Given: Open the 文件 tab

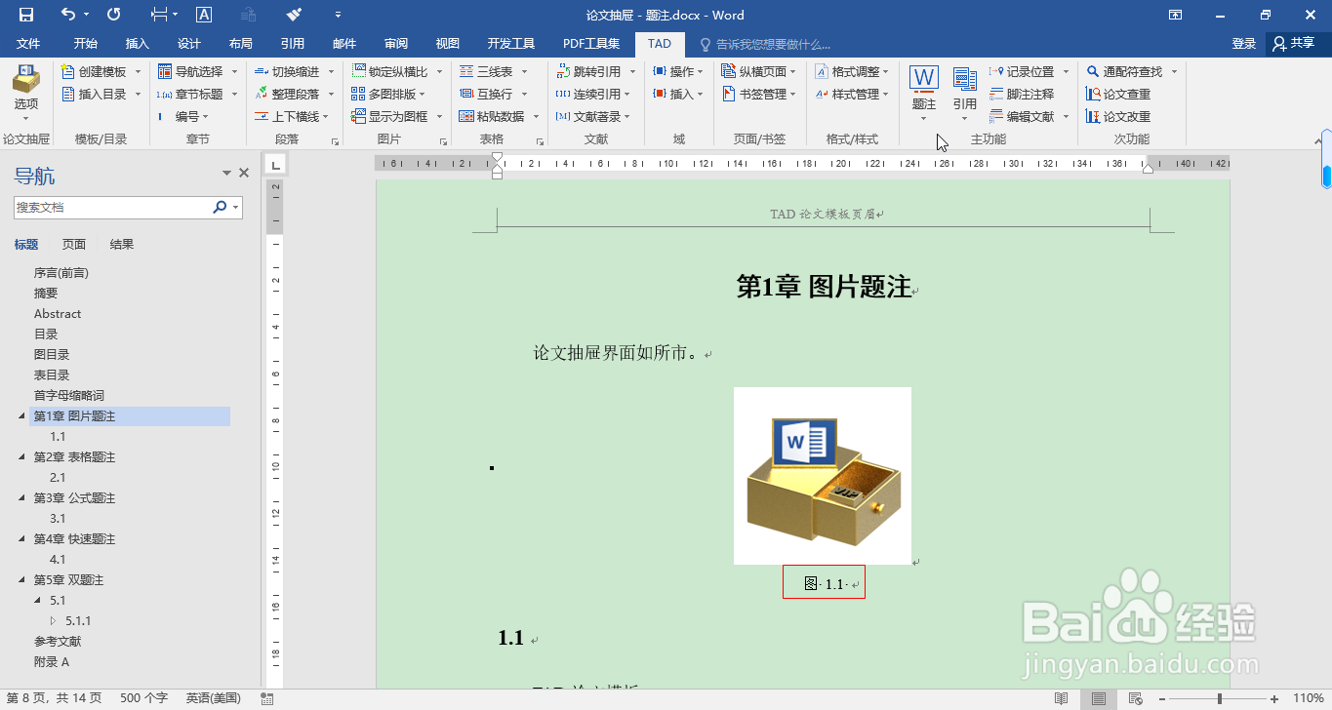Looking at the screenshot, I should tap(28, 44).
